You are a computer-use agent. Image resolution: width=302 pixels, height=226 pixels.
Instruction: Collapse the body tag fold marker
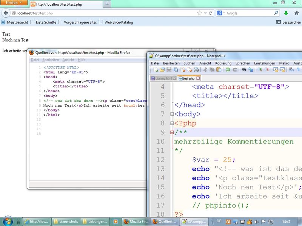[x=172, y=114]
